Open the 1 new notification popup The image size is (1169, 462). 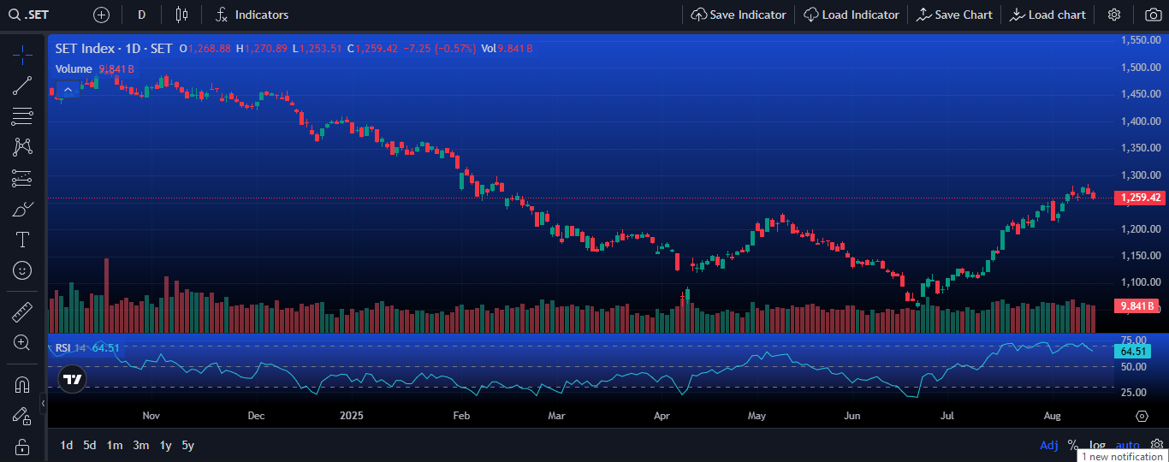pos(1122,456)
